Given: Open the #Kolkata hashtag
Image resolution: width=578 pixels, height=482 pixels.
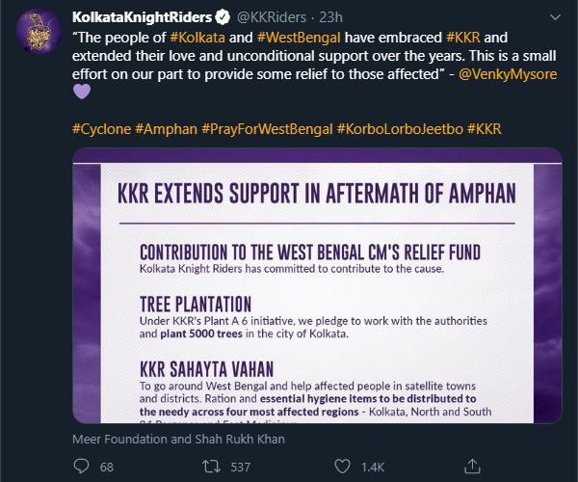Looking at the screenshot, I should tap(197, 38).
